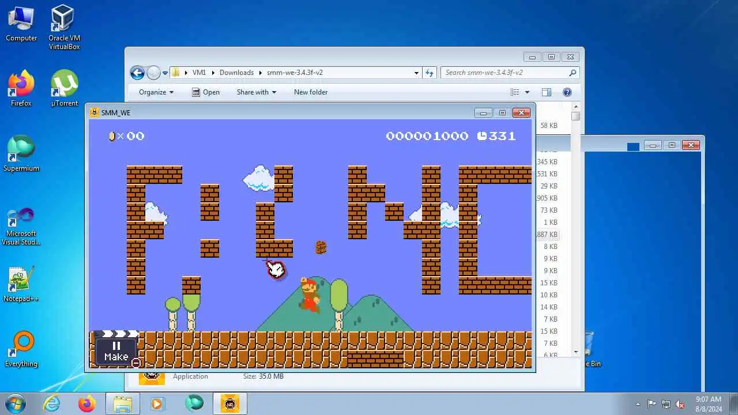Screen dimensions: 738x415
Task: Click the glove hand cursor in game
Action: pos(276,269)
